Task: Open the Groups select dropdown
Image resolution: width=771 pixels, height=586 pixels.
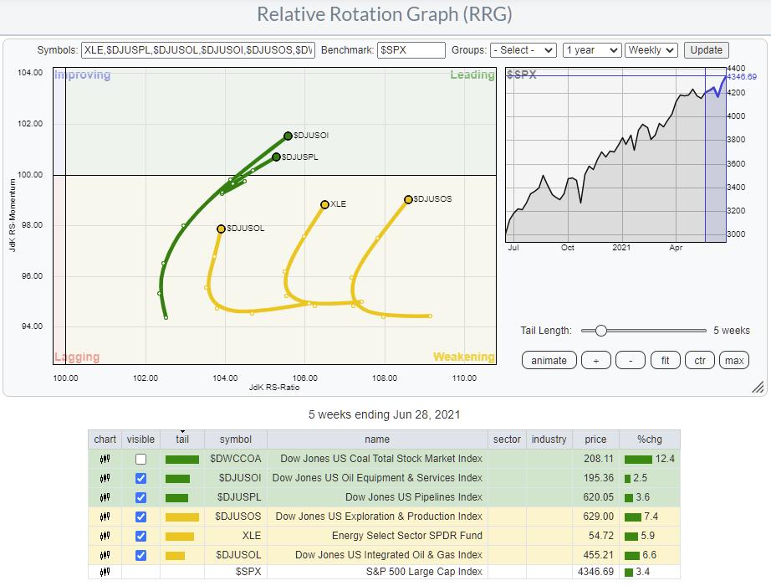Action: (x=523, y=50)
